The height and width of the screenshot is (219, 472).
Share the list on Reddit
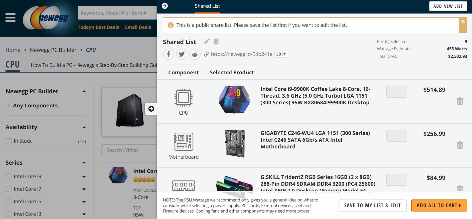[195, 54]
